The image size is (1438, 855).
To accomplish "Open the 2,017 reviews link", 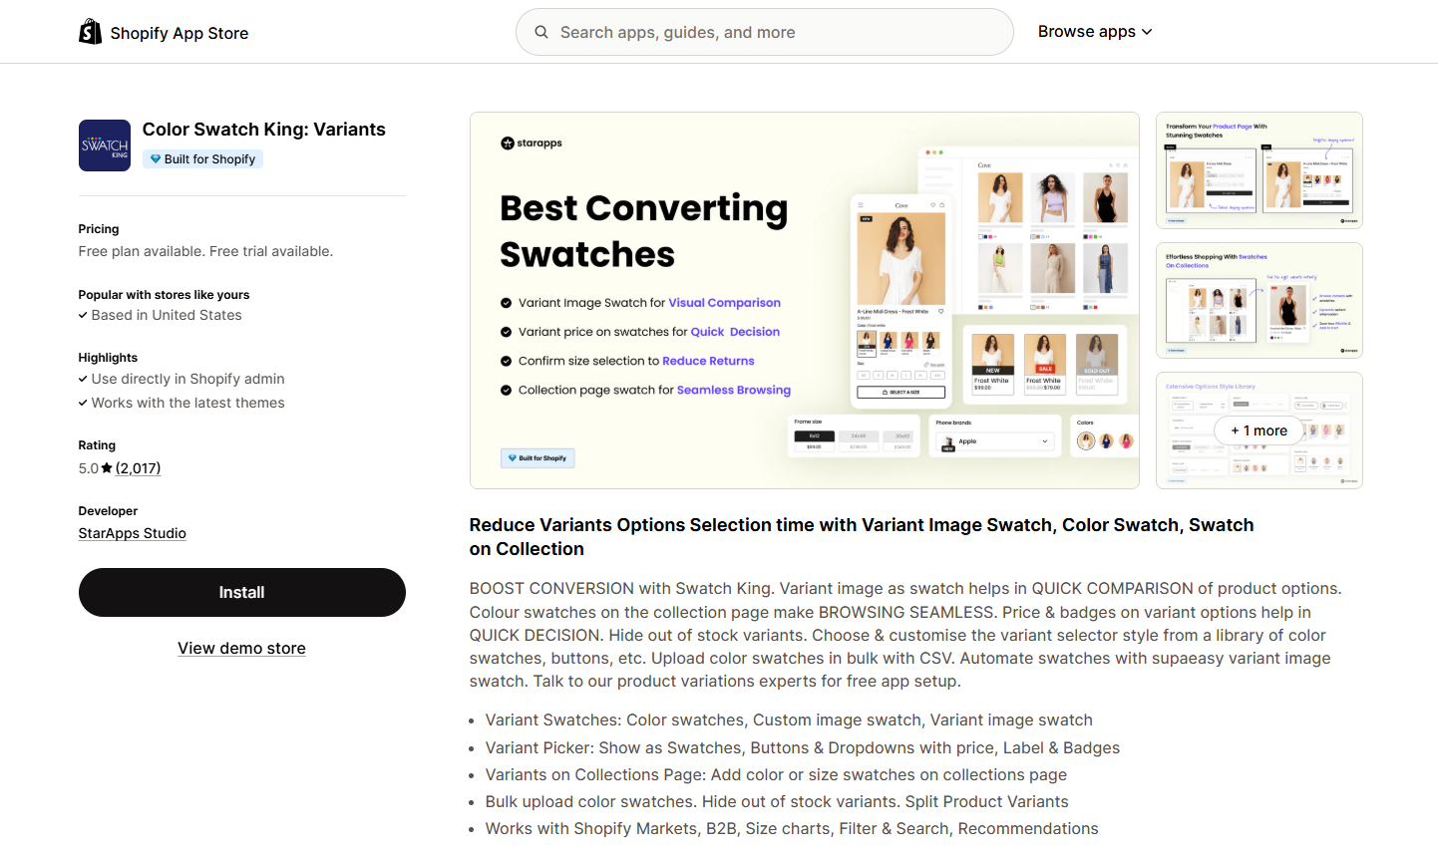I will pyautogui.click(x=138, y=468).
